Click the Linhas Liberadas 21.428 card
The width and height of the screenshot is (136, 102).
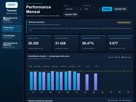(66, 43)
